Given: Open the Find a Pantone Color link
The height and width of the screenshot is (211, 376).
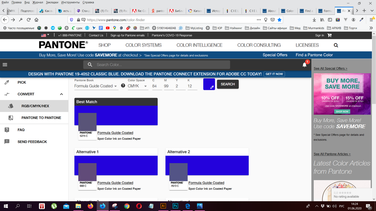Looking at the screenshot, I should tap(314, 55).
